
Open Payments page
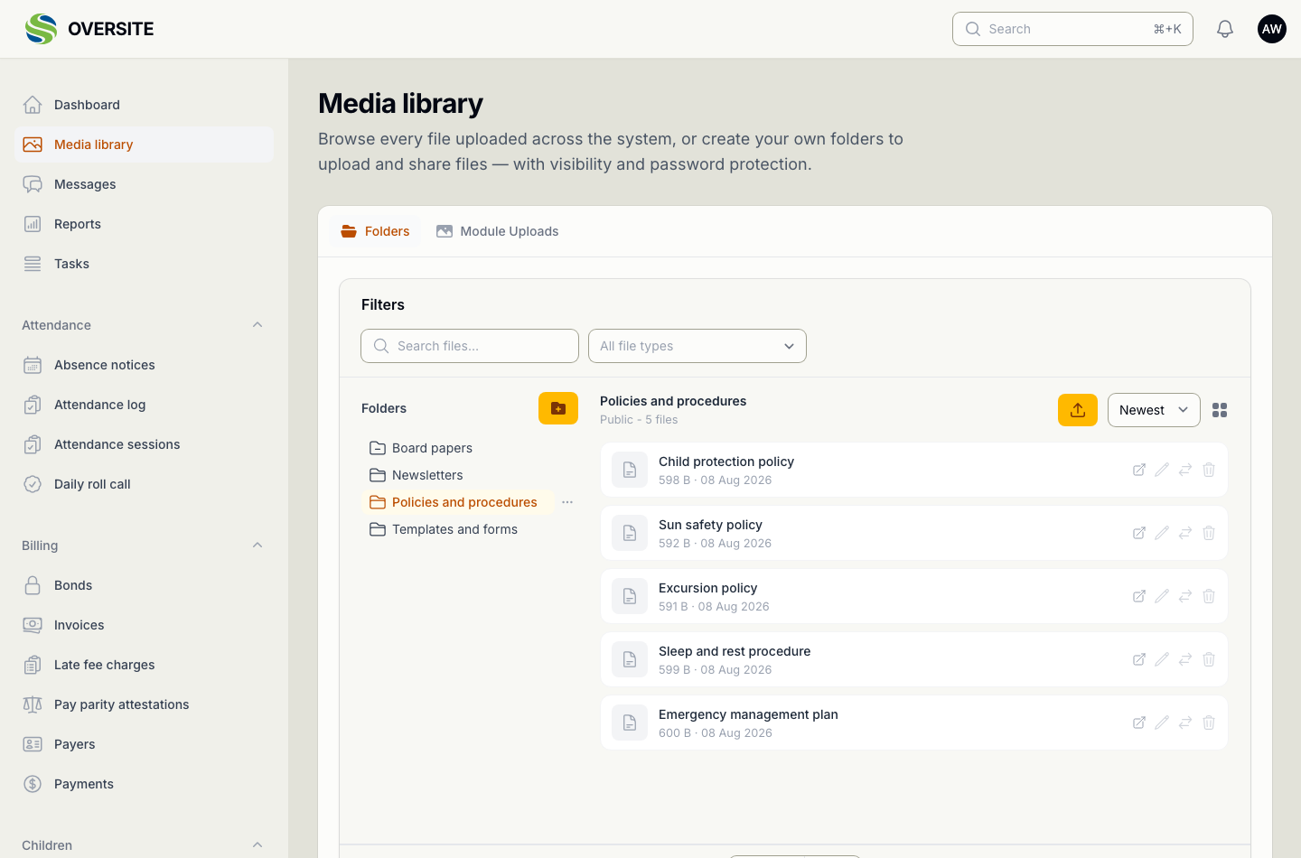tap(145, 784)
